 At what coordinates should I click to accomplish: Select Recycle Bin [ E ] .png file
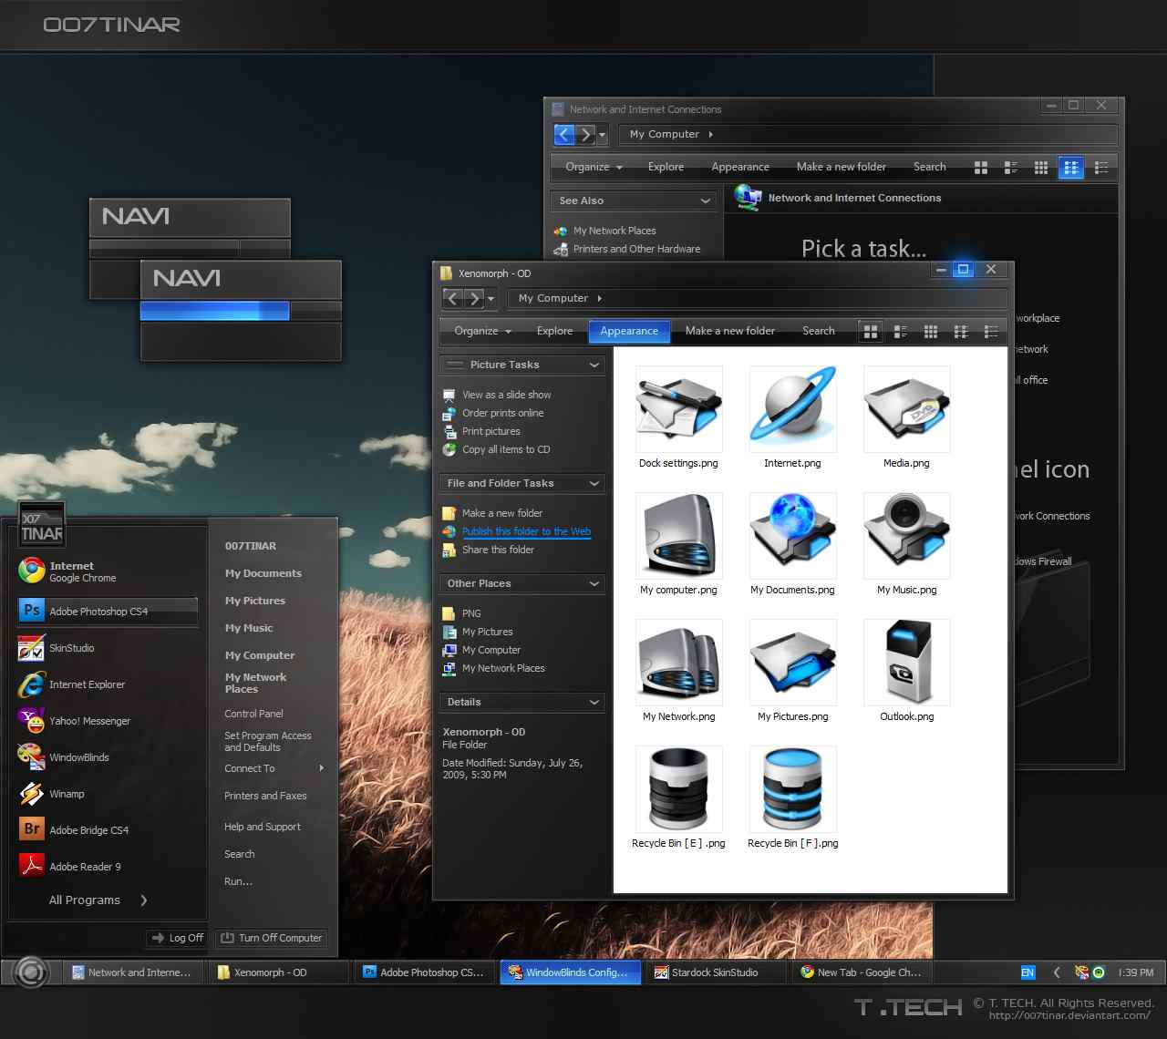pyautogui.click(x=678, y=789)
